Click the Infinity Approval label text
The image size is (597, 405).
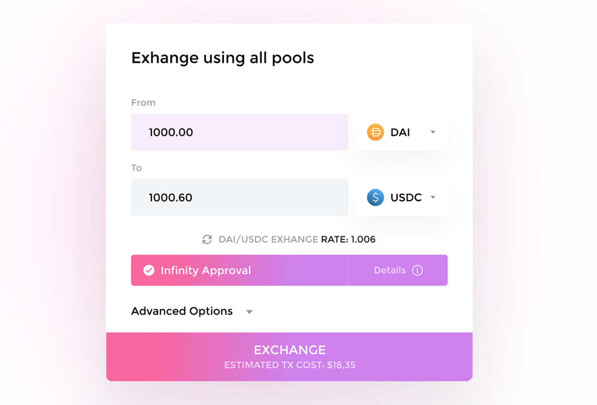pos(205,270)
